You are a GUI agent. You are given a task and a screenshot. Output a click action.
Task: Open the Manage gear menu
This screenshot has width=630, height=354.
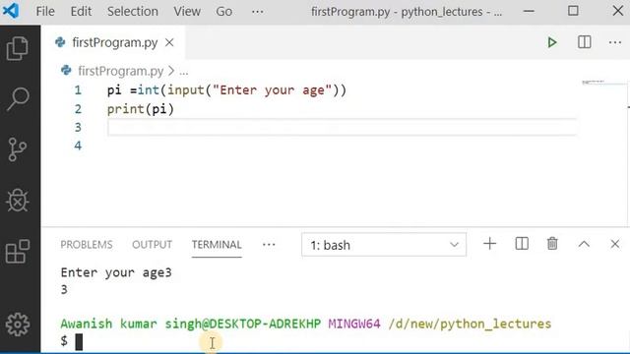click(18, 324)
